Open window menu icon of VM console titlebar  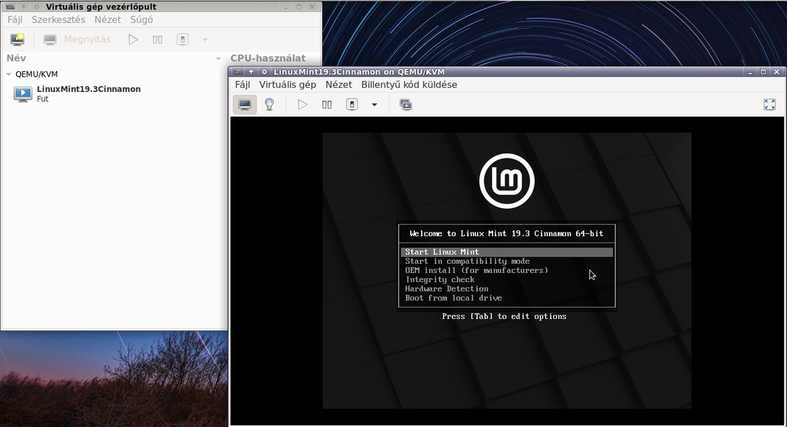coord(239,72)
